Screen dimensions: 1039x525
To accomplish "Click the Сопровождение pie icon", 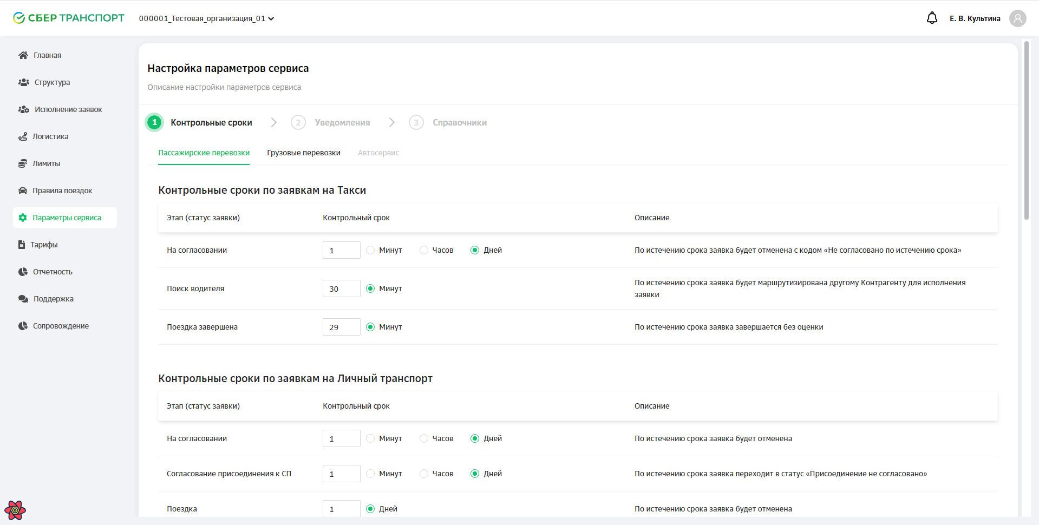I will click(x=23, y=326).
